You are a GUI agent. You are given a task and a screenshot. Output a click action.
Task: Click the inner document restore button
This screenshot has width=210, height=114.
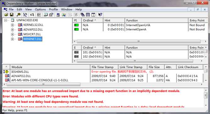click(x=198, y=9)
